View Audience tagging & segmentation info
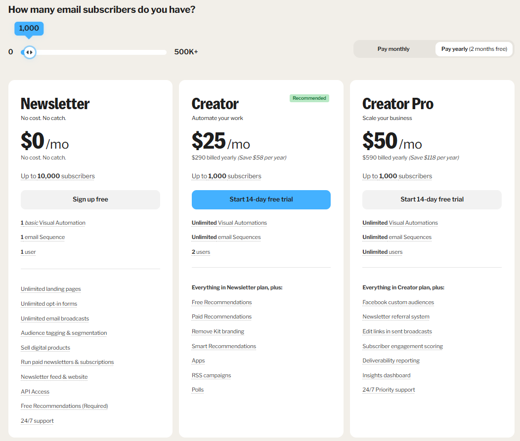 click(x=63, y=333)
